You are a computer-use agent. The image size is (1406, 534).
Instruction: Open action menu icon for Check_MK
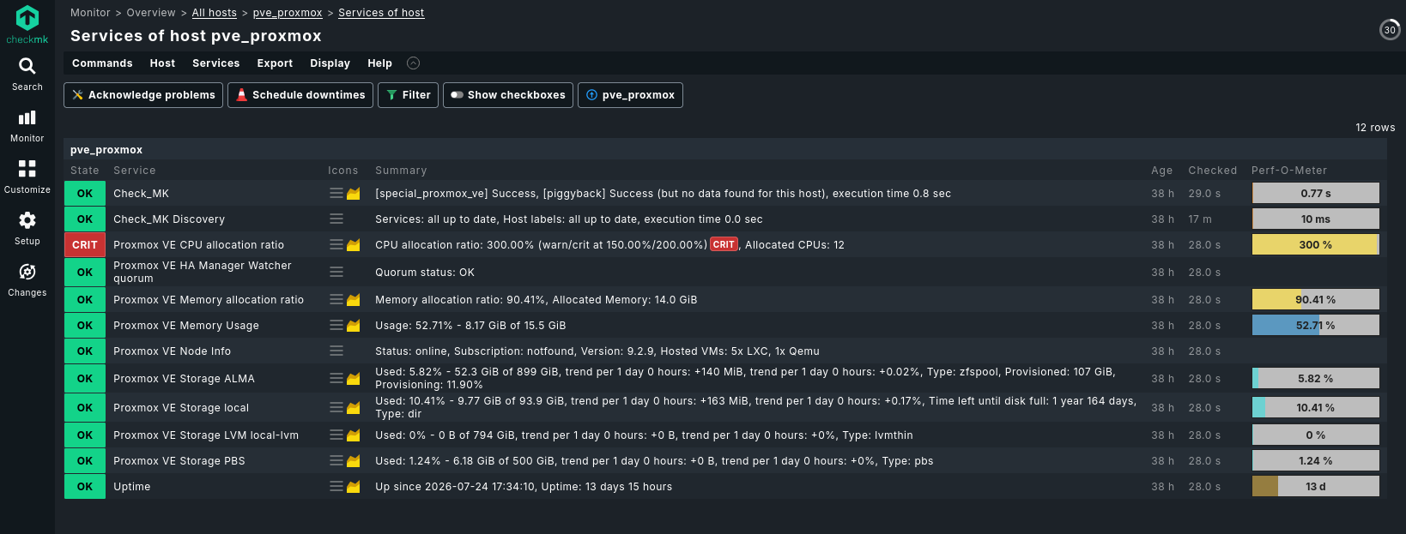pos(336,194)
